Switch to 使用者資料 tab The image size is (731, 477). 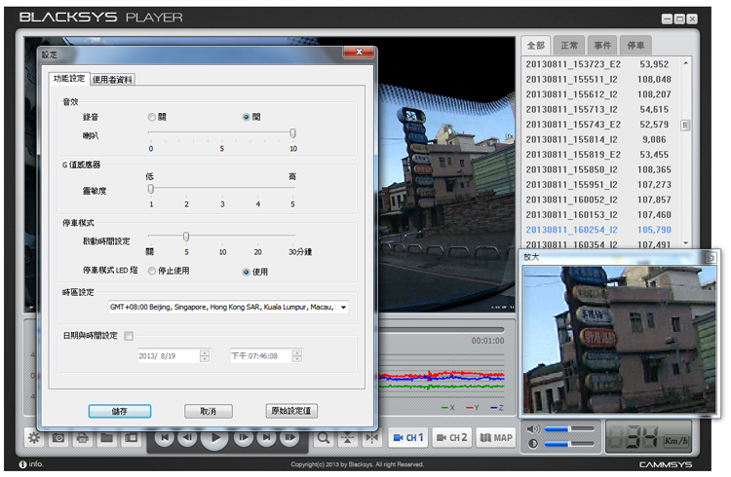112,79
